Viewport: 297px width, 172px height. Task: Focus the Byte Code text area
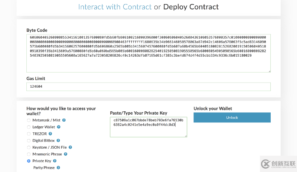click(x=148, y=53)
